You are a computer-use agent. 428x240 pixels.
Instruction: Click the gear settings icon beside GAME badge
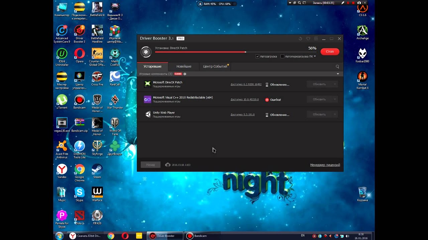185,74
